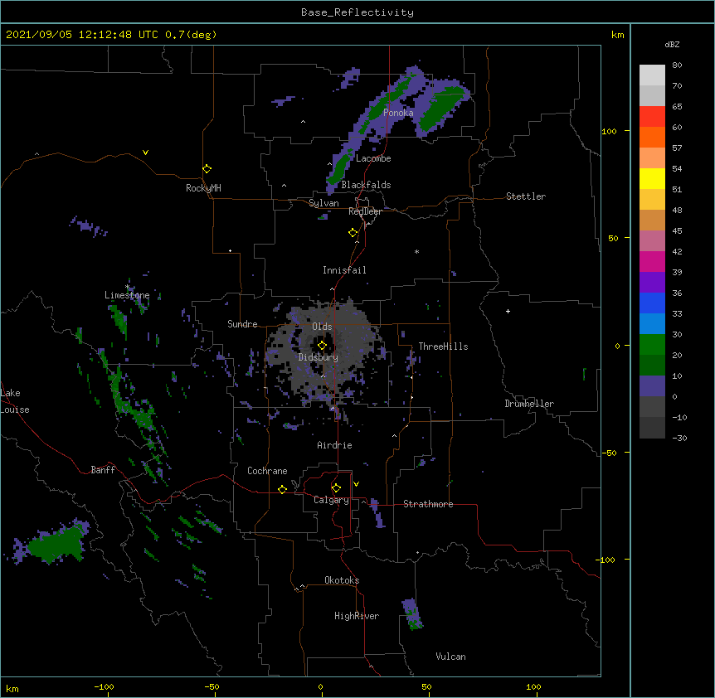The height and width of the screenshot is (698, 715).
Task: Click the Strathmore label
Action: pyautogui.click(x=428, y=504)
